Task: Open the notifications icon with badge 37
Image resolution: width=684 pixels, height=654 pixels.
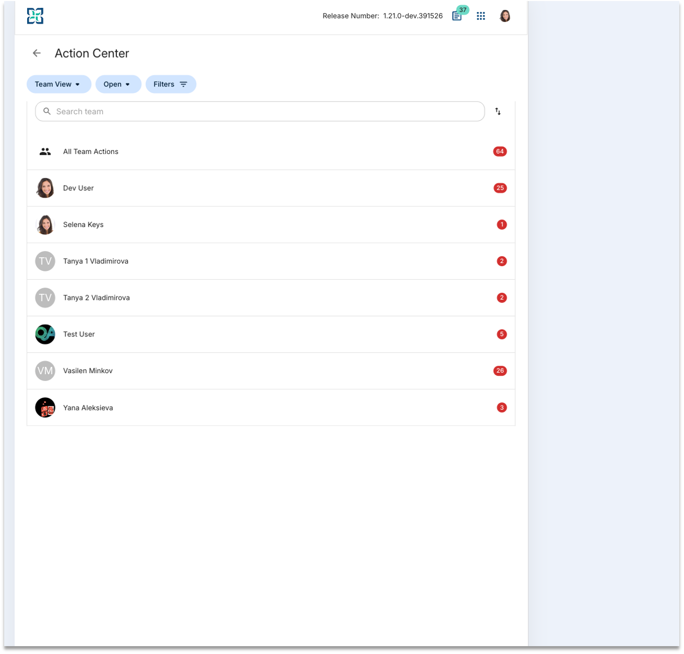Action: pyautogui.click(x=457, y=16)
